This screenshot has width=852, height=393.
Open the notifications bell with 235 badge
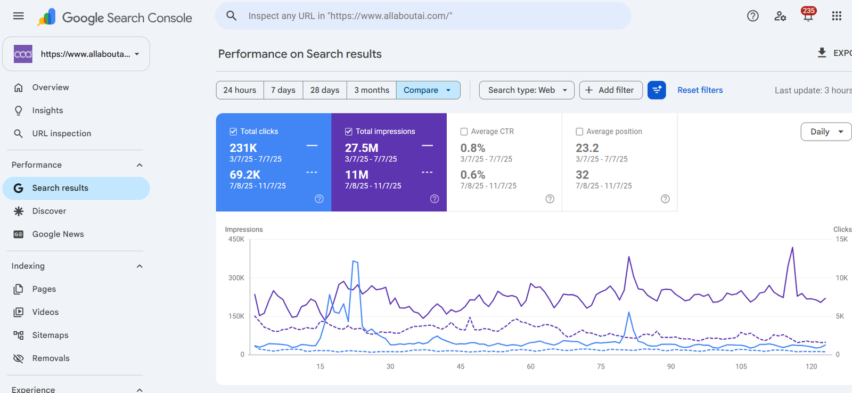(x=808, y=15)
